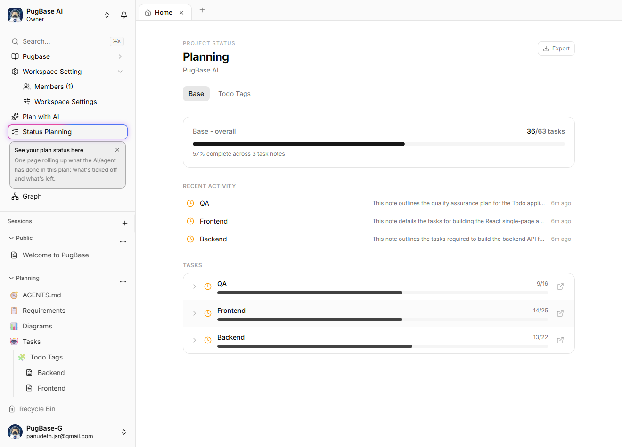Viewport: 622px width, 447px height.
Task: Expand the Backend task row
Action: coord(195,340)
